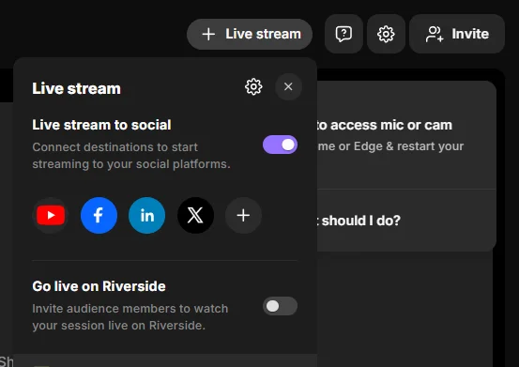Screen dimensions: 519x367
Task: Click the 'Invite audience members to watch' description
Action: [x=130, y=309]
